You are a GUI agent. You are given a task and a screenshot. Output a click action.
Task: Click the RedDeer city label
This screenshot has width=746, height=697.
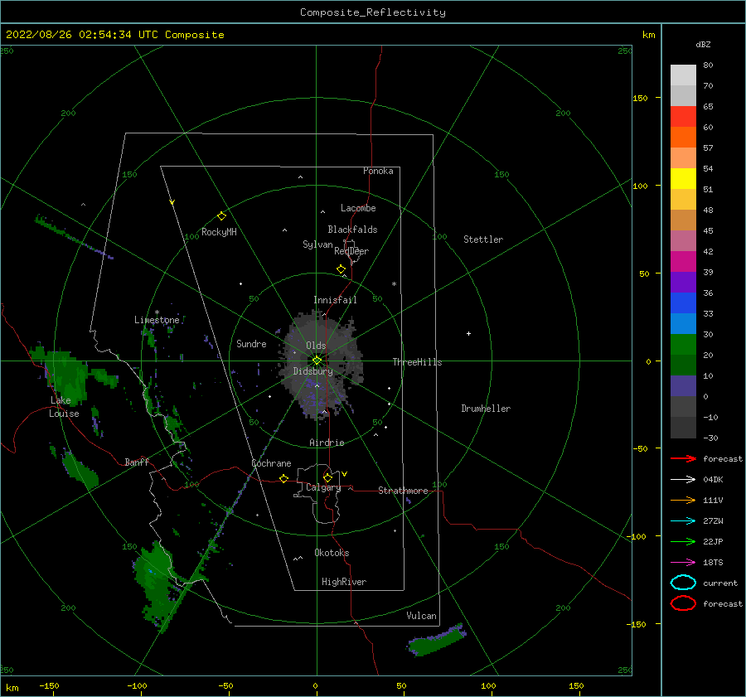coord(351,251)
